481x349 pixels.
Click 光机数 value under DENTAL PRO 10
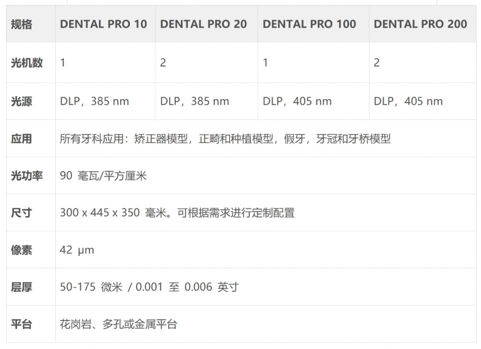coord(63,63)
